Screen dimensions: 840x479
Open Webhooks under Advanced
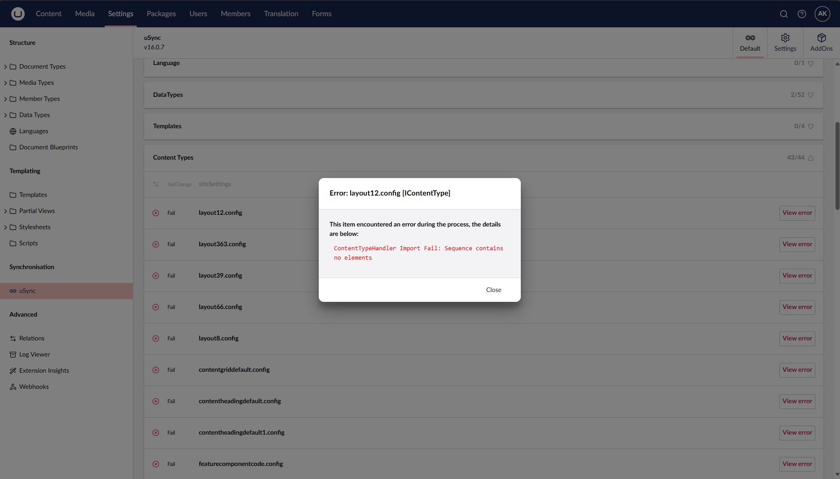tap(34, 387)
